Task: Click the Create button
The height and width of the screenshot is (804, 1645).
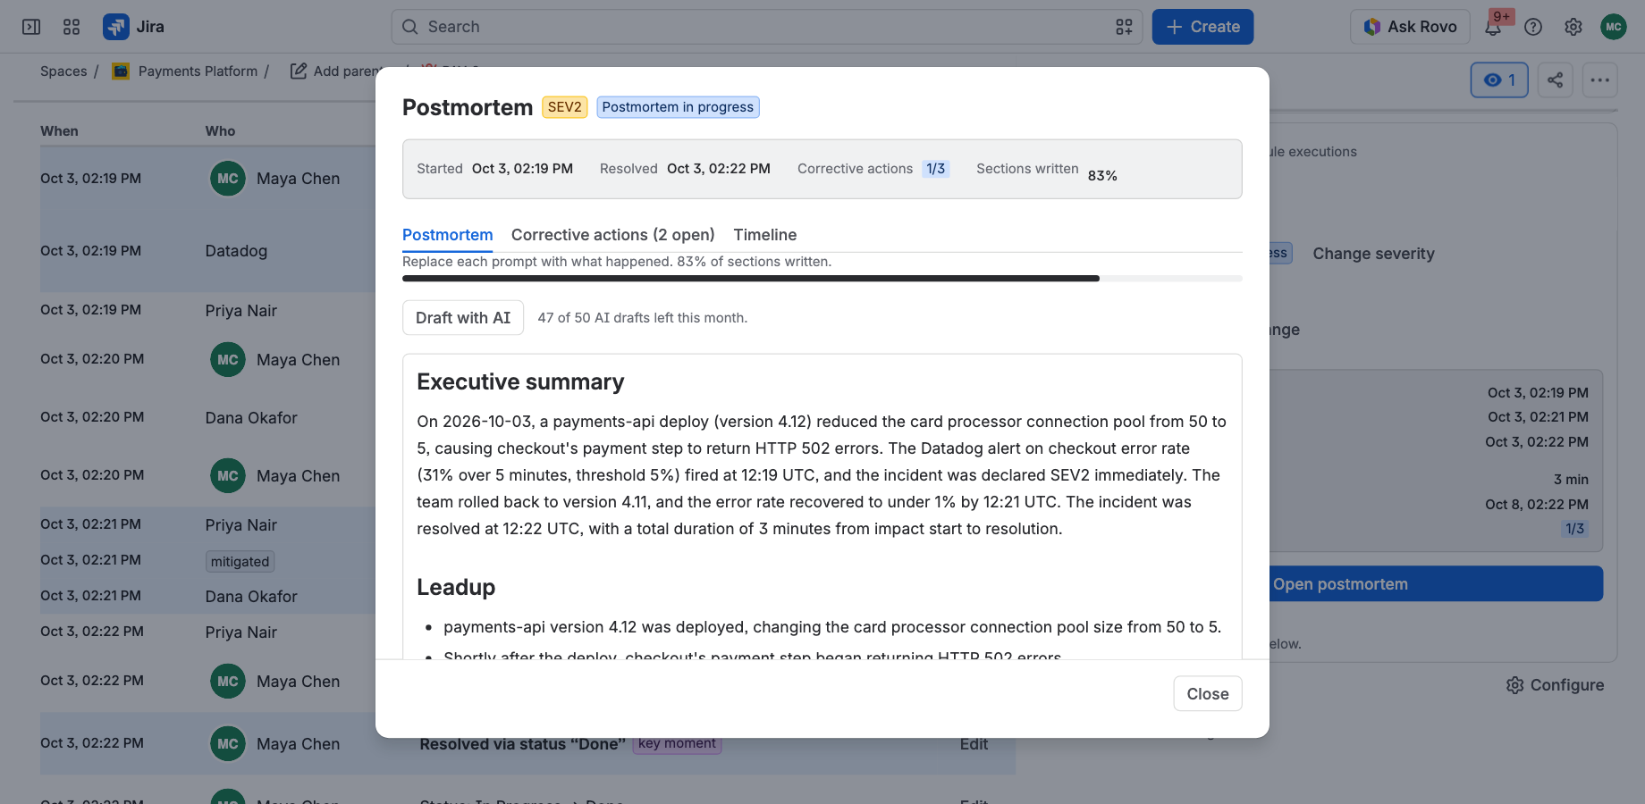Action: (x=1202, y=27)
